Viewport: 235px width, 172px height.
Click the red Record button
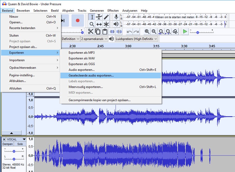click(77, 20)
